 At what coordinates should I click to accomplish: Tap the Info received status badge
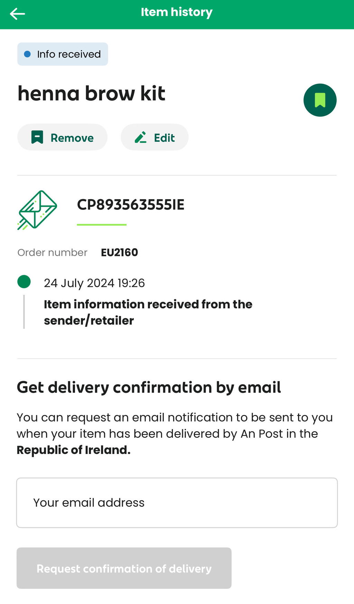tap(63, 54)
